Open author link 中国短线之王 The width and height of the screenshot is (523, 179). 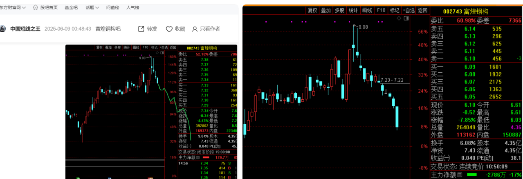click(x=25, y=29)
